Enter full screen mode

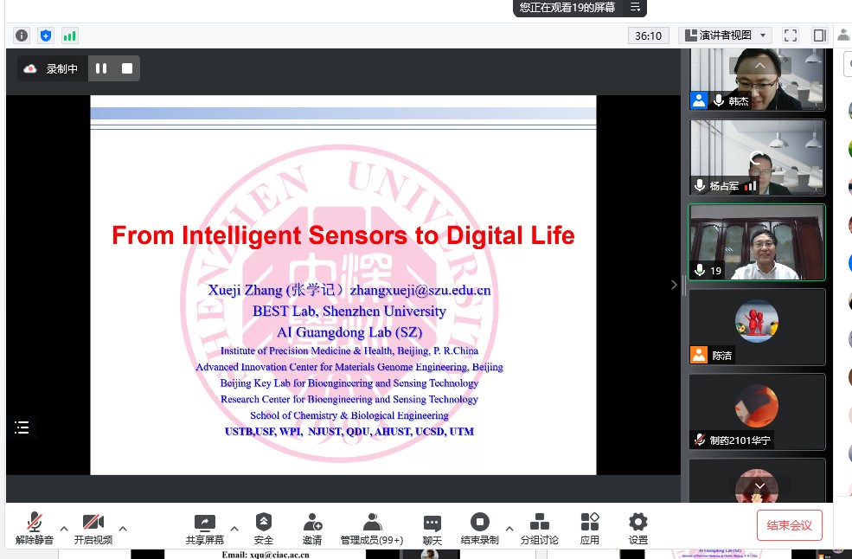point(790,35)
